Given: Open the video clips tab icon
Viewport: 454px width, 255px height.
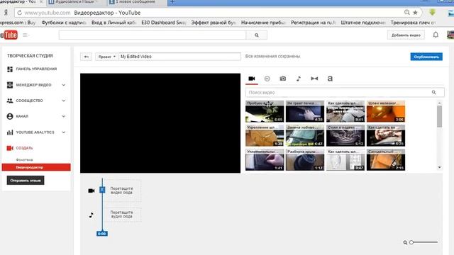Looking at the screenshot, I should coord(251,79).
